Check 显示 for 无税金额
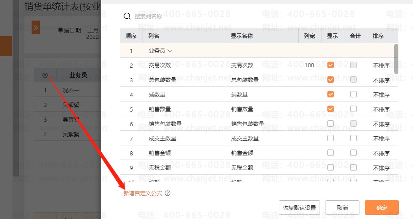Viewport: 413px width, 219px height. coord(330,167)
